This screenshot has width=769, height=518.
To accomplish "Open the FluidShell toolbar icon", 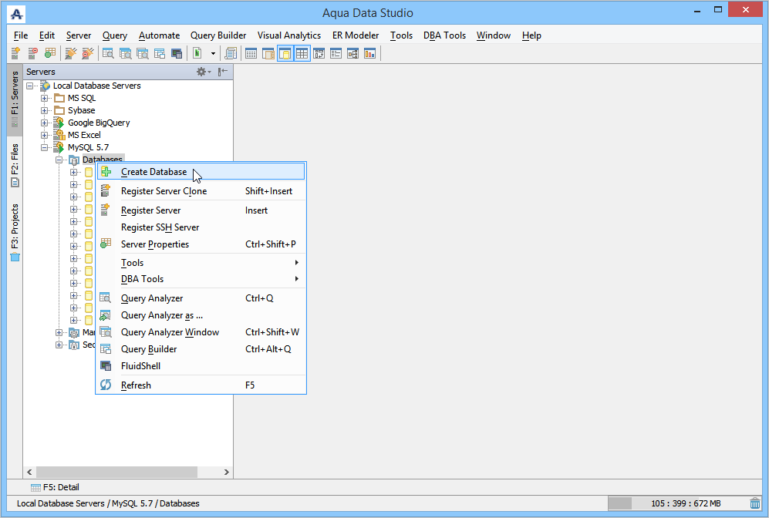I will click(177, 53).
